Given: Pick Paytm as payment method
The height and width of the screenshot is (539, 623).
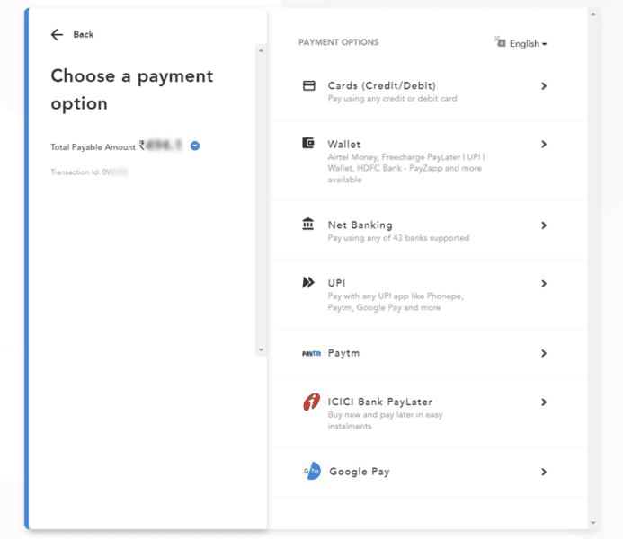Looking at the screenshot, I should [429, 353].
